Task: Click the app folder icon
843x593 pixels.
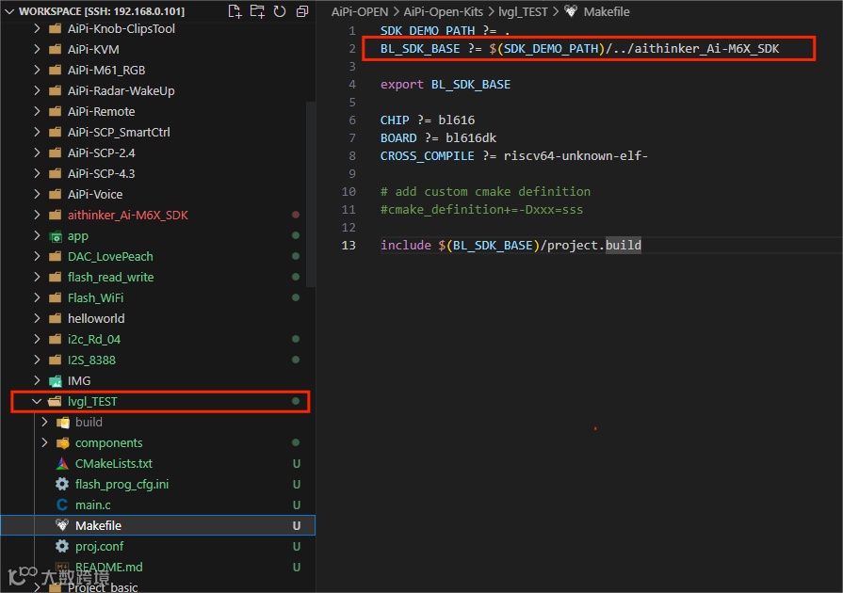Action: click(56, 236)
